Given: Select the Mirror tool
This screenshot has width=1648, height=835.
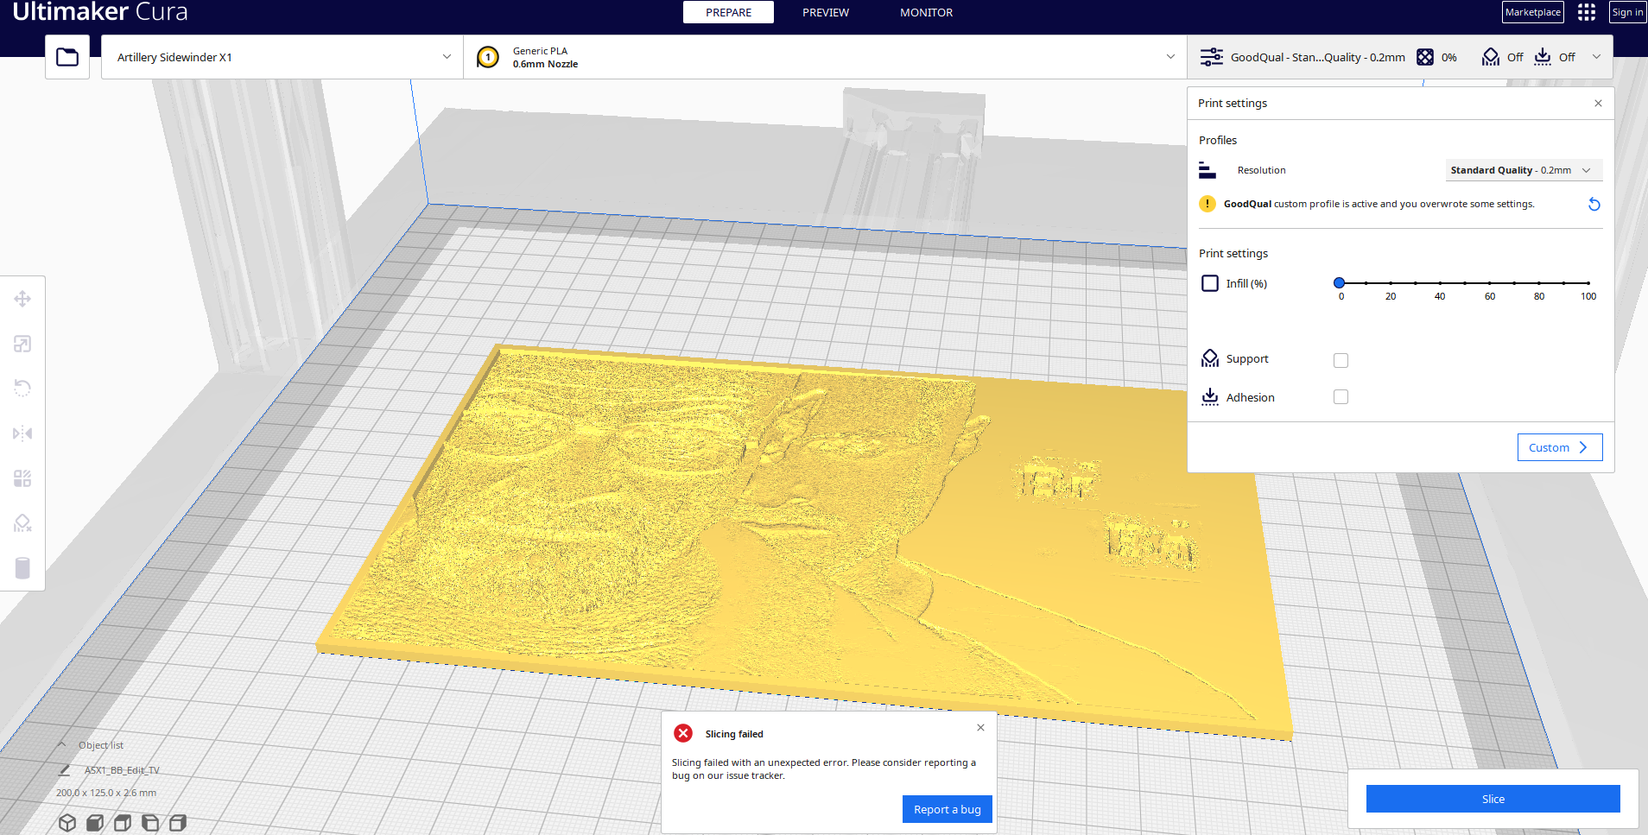Looking at the screenshot, I should [22, 433].
